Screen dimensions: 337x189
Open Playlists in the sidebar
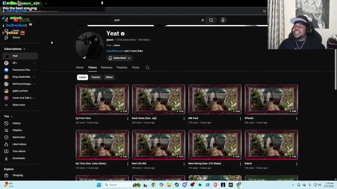coord(20,130)
